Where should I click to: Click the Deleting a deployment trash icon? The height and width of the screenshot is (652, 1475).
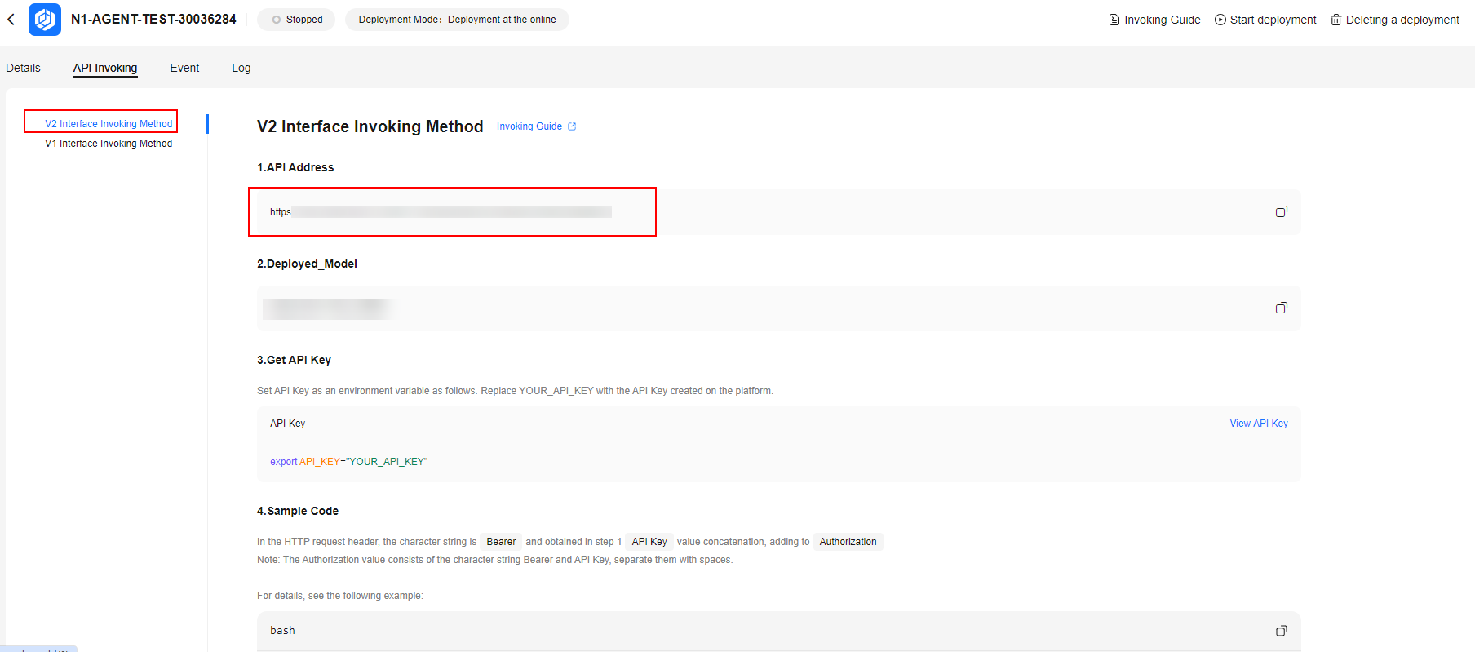coord(1335,20)
